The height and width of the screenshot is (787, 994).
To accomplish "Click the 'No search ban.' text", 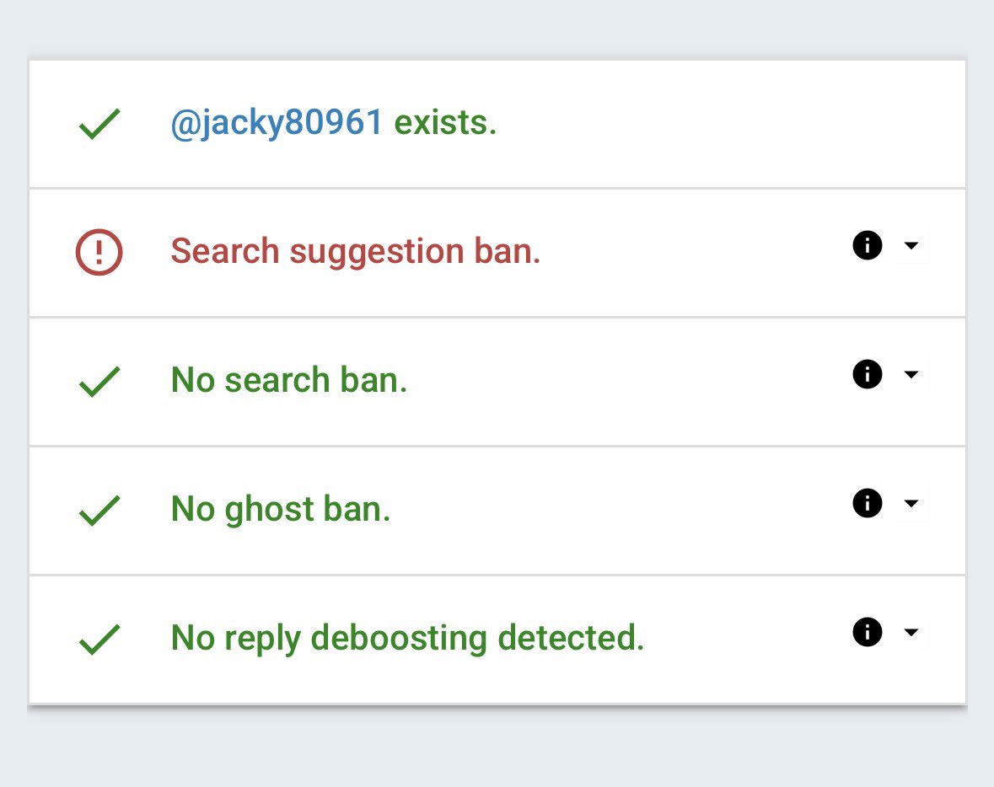I will [289, 380].
